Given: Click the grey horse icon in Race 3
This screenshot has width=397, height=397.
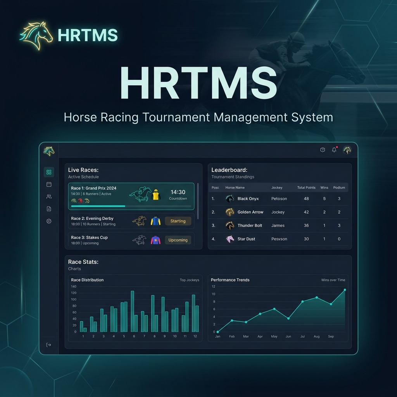Looking at the screenshot, I should (x=140, y=240).
